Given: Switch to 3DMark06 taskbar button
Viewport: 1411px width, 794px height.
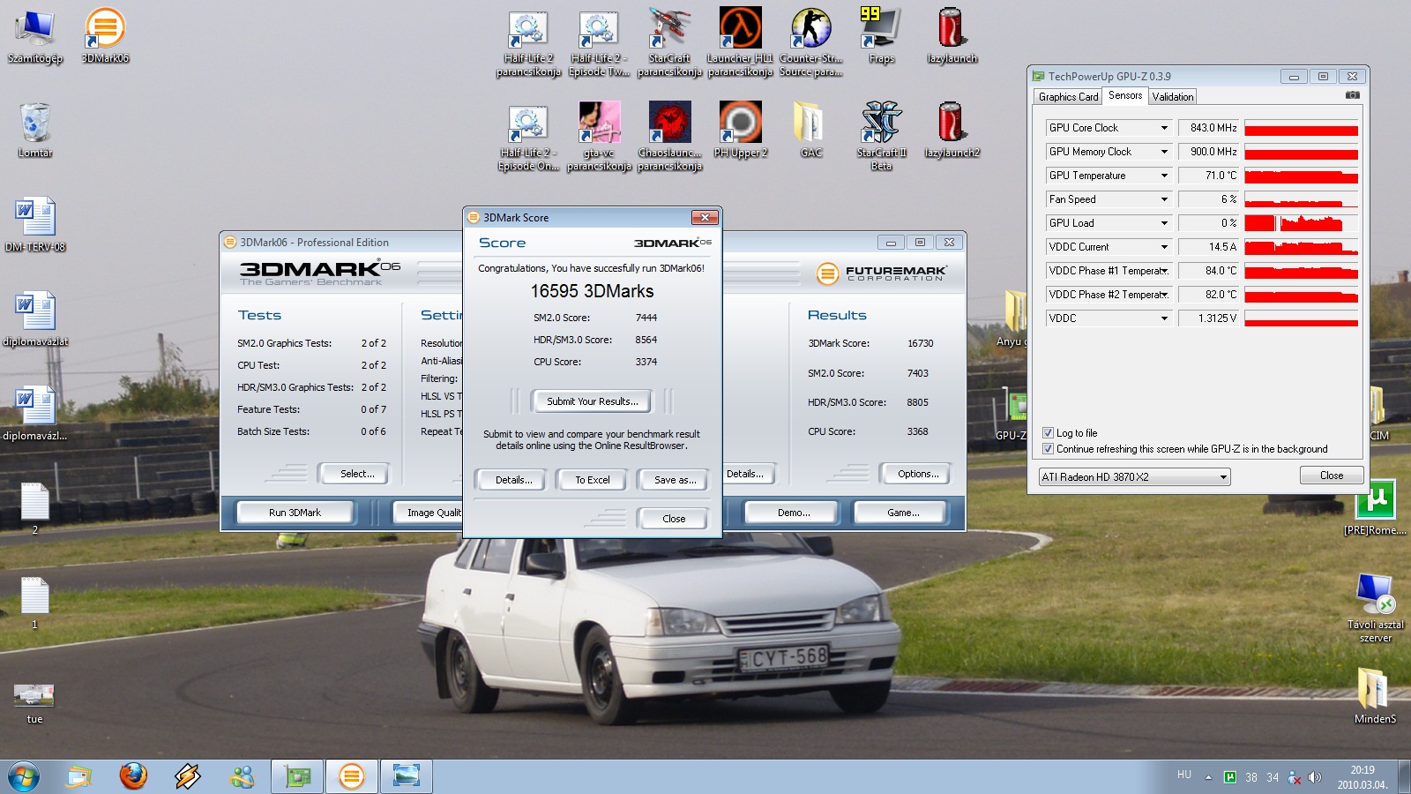Looking at the screenshot, I should tap(351, 776).
